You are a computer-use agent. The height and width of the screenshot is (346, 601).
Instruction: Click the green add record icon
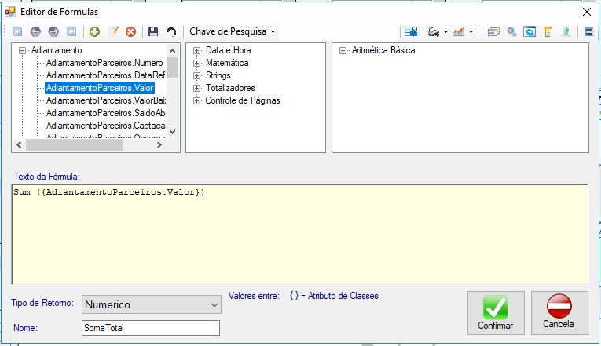coord(95,31)
